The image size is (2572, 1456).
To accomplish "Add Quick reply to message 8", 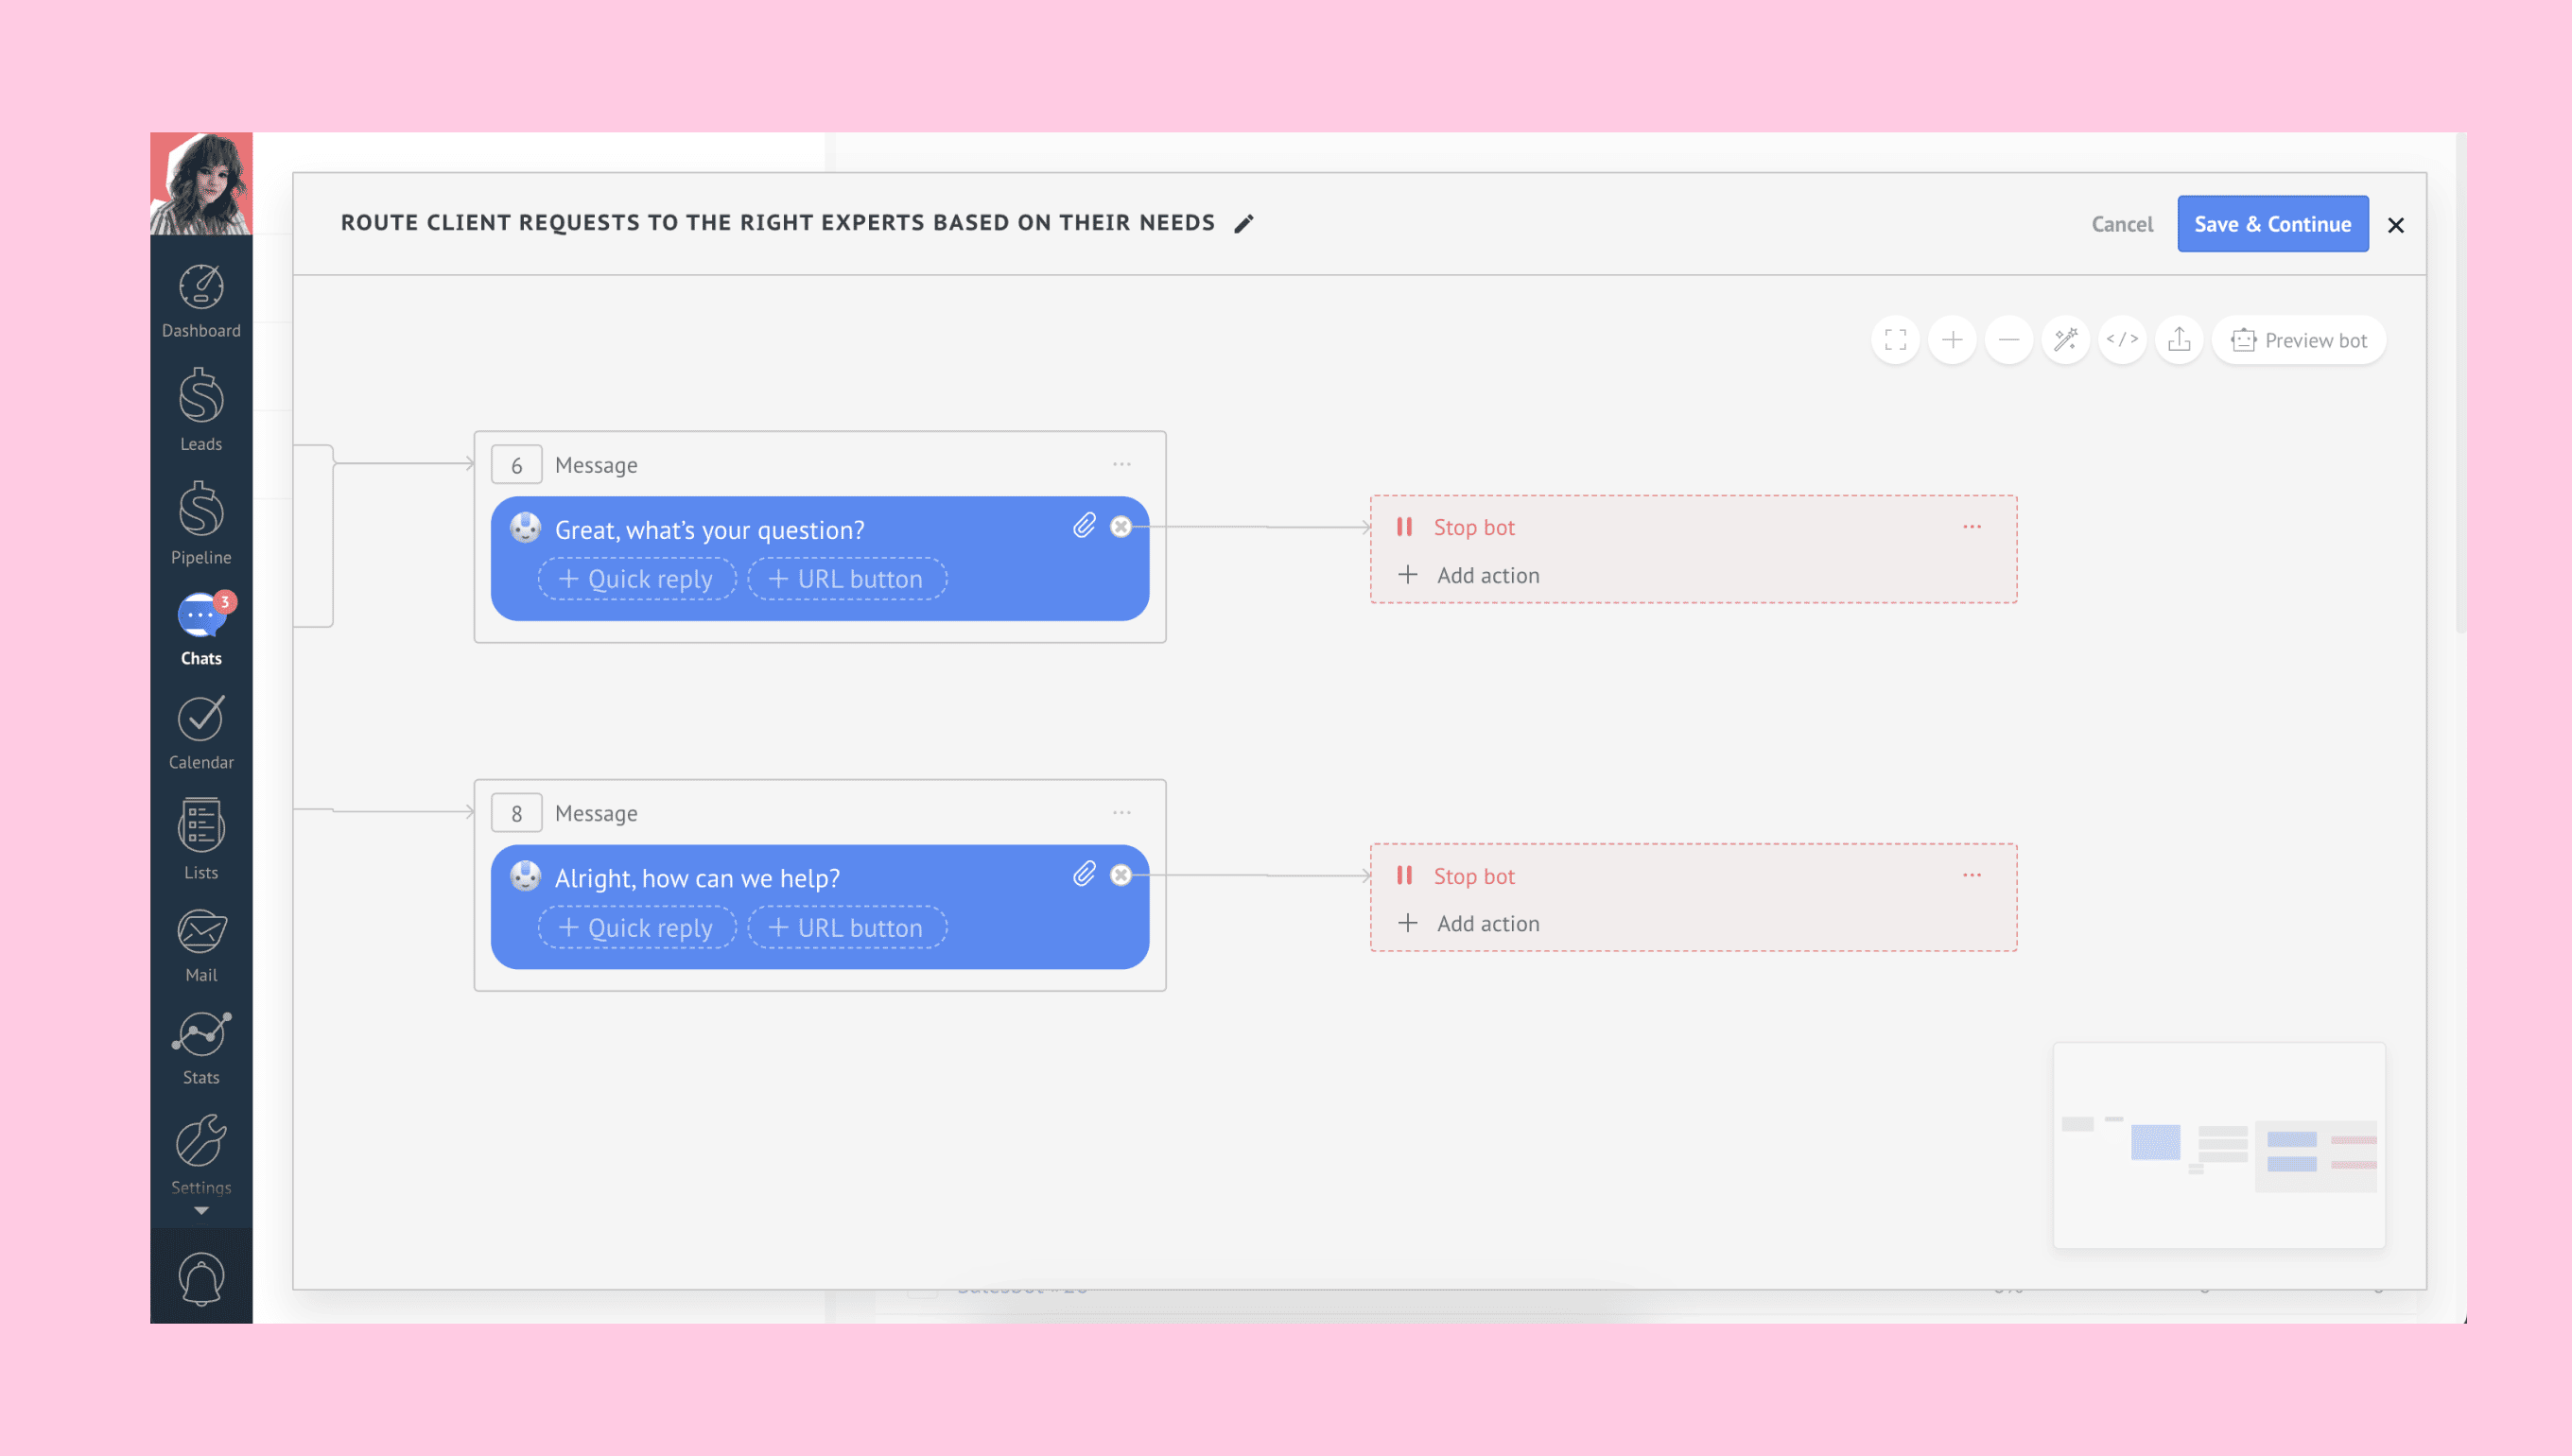I will tap(637, 927).
